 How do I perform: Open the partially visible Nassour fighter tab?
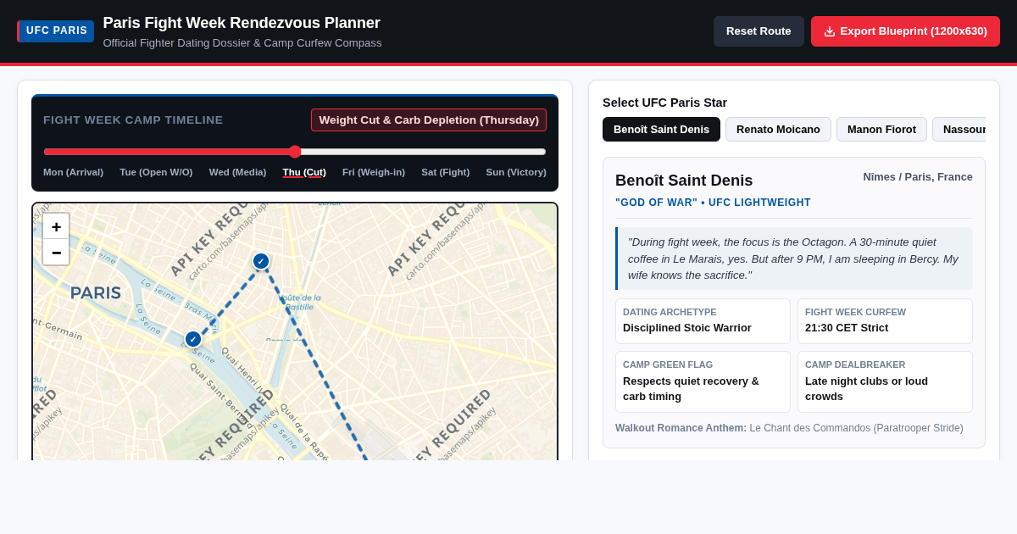(960, 129)
